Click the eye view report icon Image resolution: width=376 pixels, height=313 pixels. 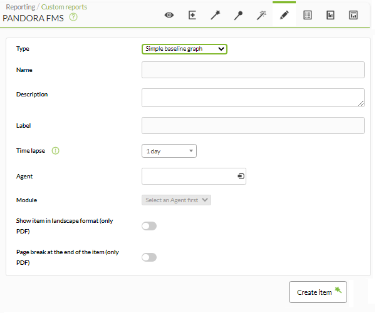click(x=169, y=15)
